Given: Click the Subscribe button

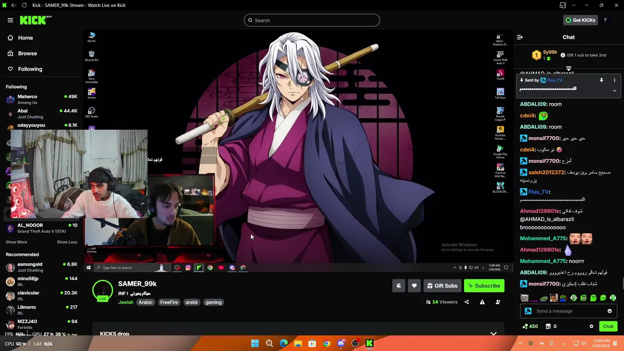Looking at the screenshot, I should click(x=484, y=286).
